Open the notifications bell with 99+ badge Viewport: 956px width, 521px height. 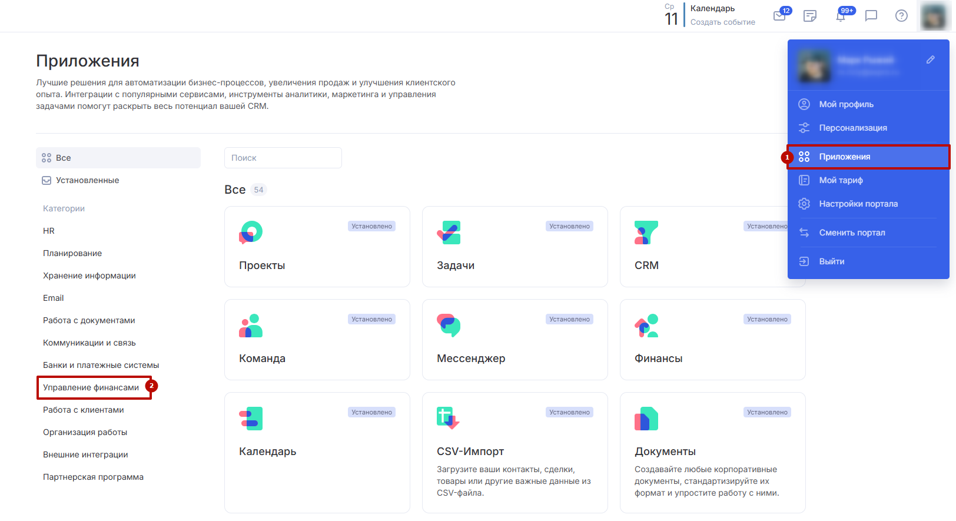841,16
